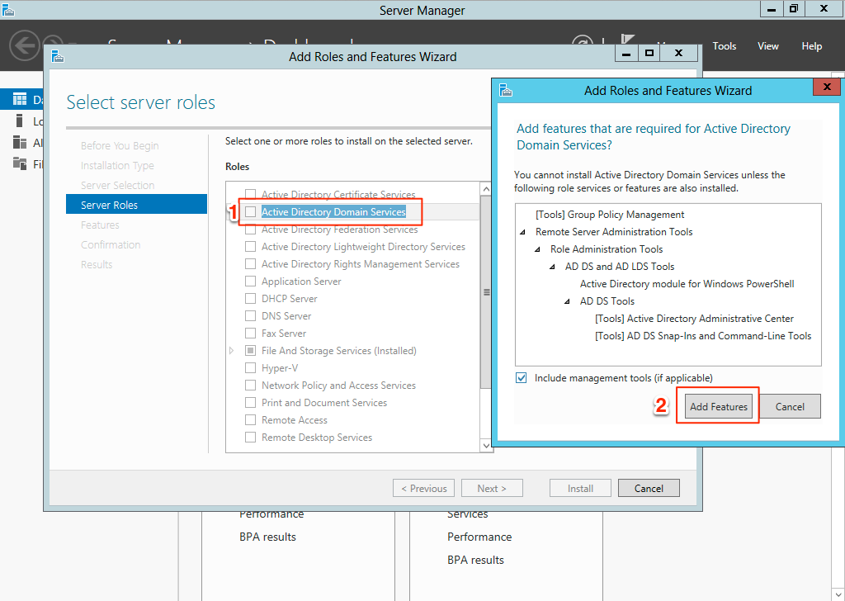Collapse Role Administration Tools node

[538, 249]
